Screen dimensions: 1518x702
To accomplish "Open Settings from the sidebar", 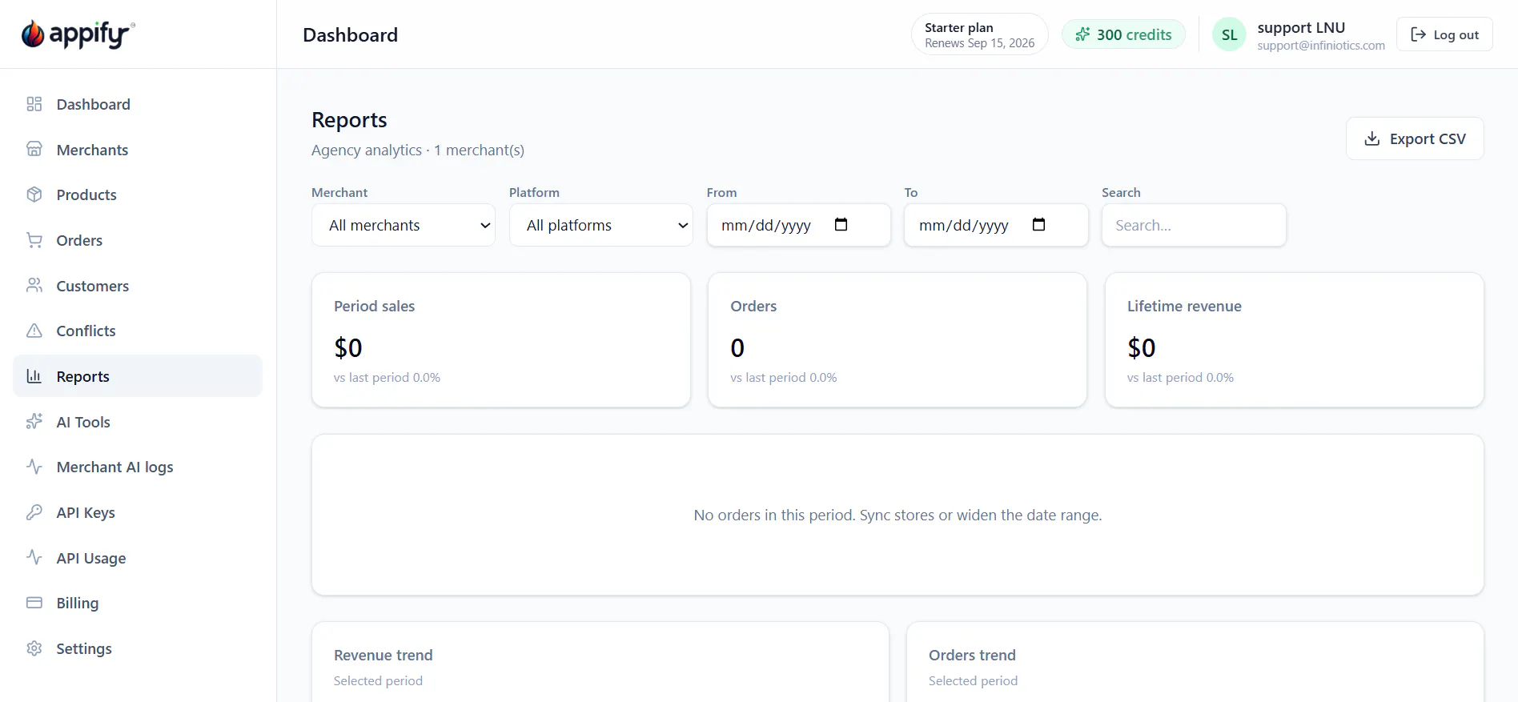I will point(138,648).
